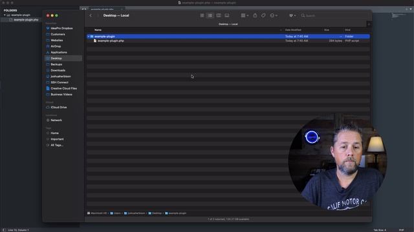Open the joshuaherbison home folder
This screenshot has width=414, height=232.
click(x=61, y=76)
